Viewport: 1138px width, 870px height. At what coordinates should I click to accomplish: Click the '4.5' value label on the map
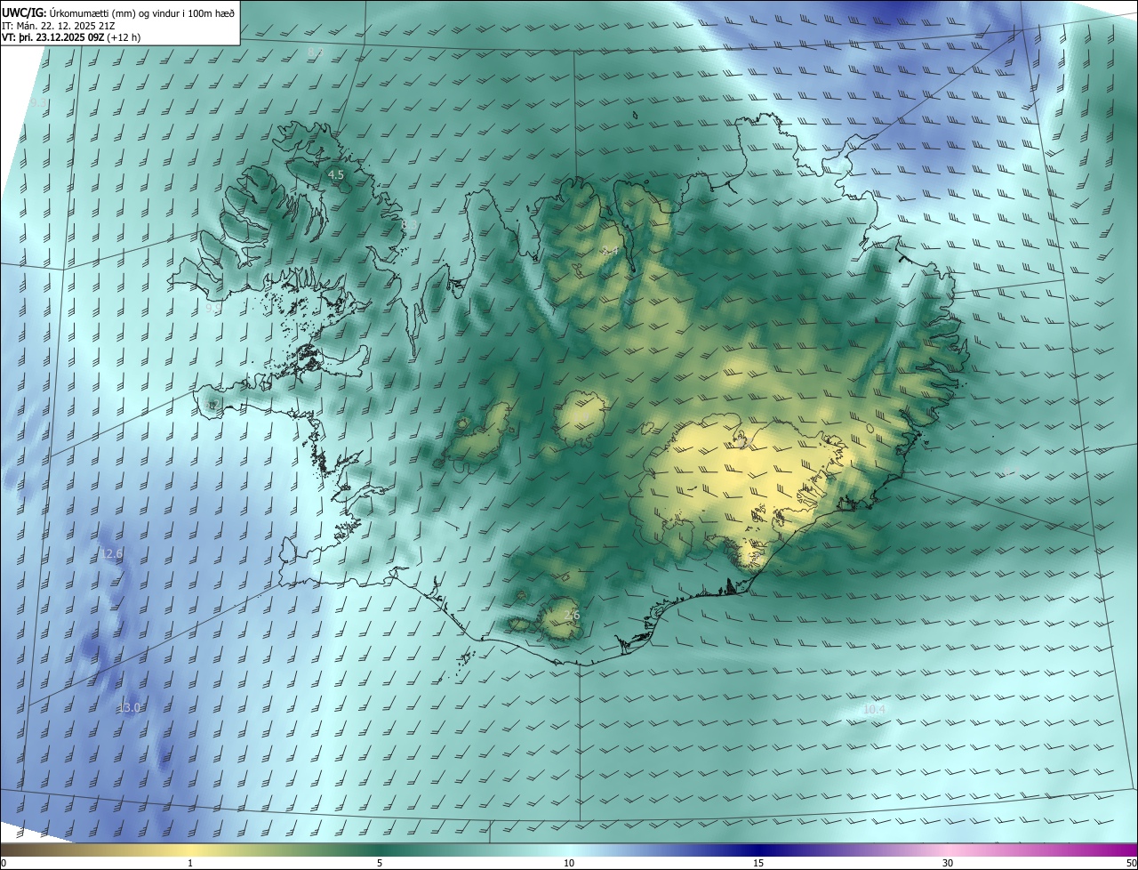(x=336, y=175)
